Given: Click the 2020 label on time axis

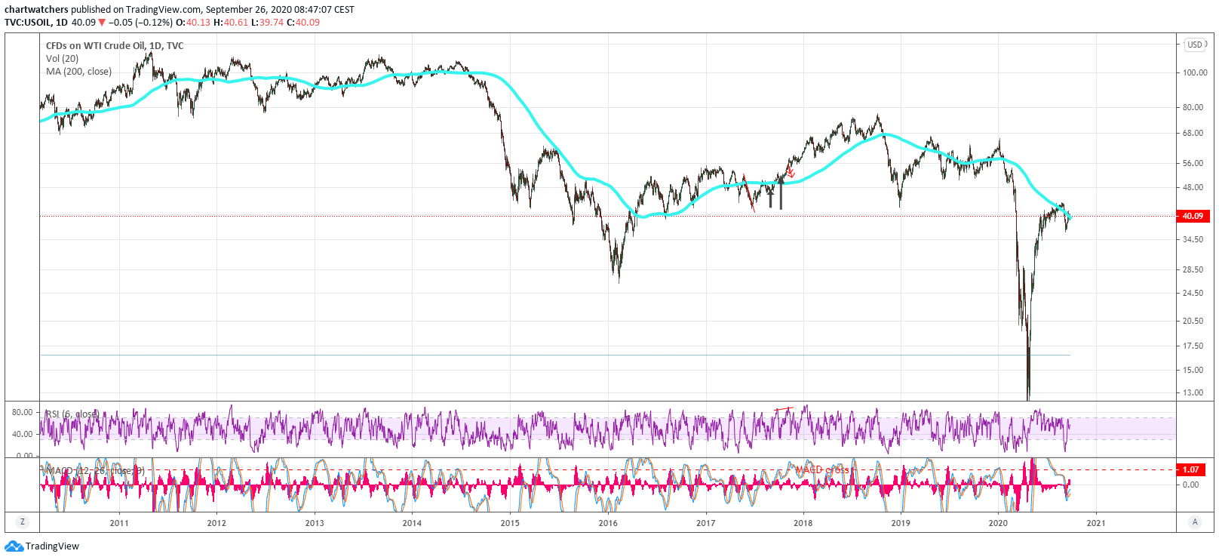Looking at the screenshot, I should 998,523.
